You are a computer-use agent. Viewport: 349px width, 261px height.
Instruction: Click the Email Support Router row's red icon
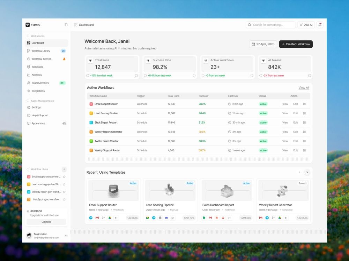click(91, 104)
